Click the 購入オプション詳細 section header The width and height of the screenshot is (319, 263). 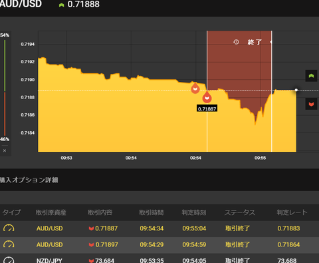29,180
